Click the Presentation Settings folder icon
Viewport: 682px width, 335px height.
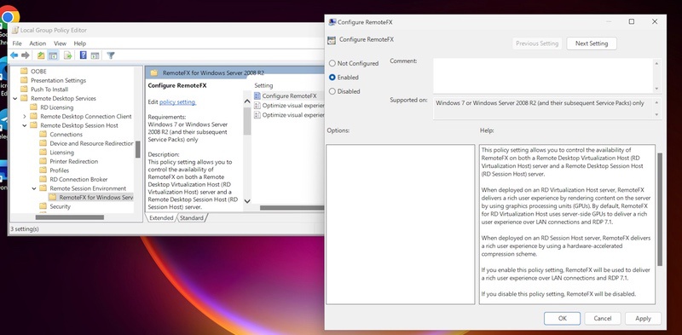click(24, 80)
